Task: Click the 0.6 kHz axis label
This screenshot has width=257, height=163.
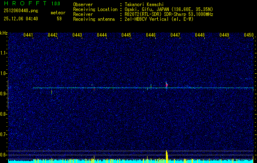Action: click(x=3, y=155)
